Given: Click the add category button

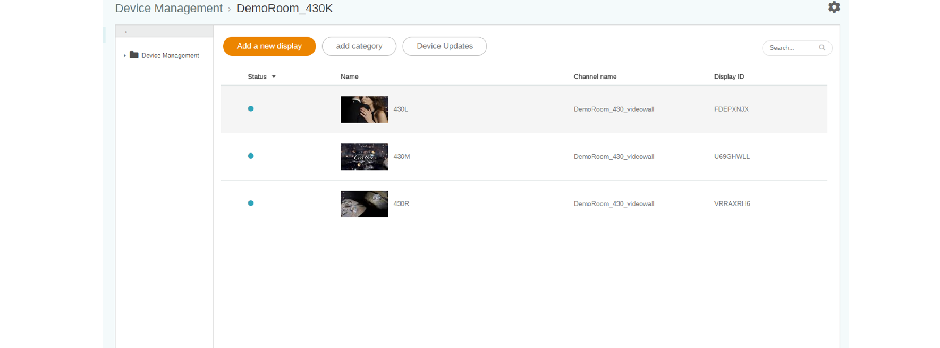Looking at the screenshot, I should (x=359, y=46).
